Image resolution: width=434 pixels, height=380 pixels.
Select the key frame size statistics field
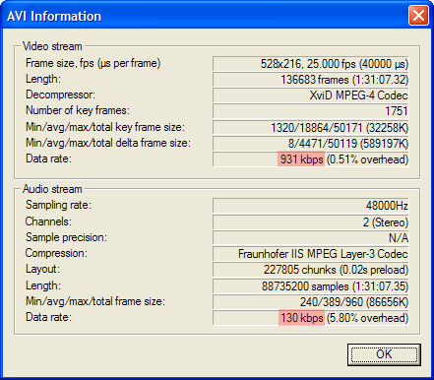click(x=310, y=127)
